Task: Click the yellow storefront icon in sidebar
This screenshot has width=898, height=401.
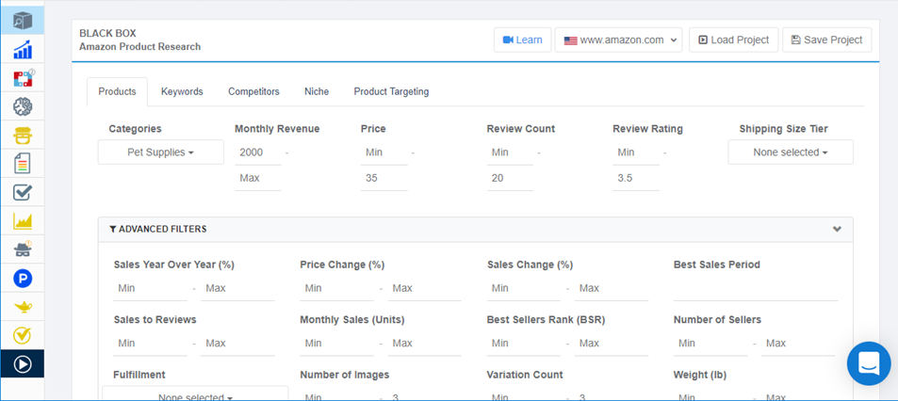Action: pos(23,135)
